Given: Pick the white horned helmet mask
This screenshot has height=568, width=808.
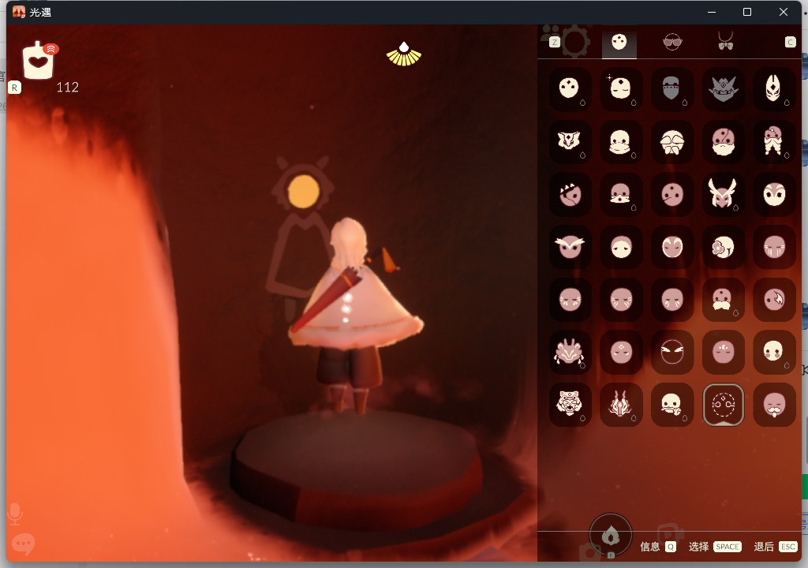Looking at the screenshot, I should coord(723,194).
